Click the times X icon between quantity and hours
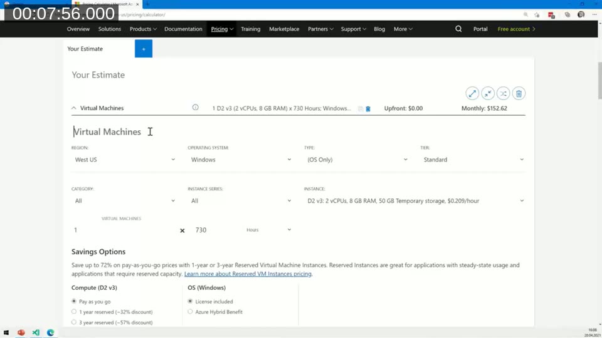The image size is (602, 338). (x=182, y=230)
